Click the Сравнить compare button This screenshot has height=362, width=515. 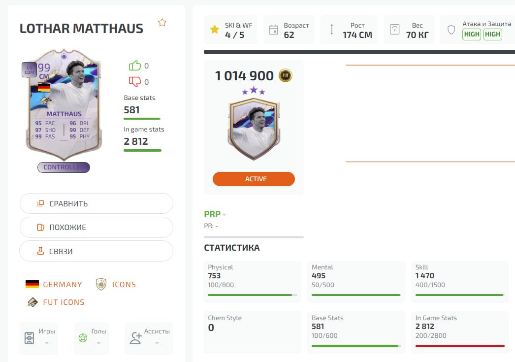(96, 204)
